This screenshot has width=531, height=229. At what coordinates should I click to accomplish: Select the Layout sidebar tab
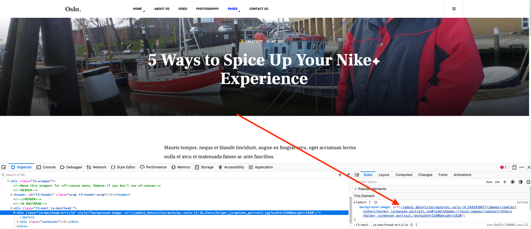(384, 175)
